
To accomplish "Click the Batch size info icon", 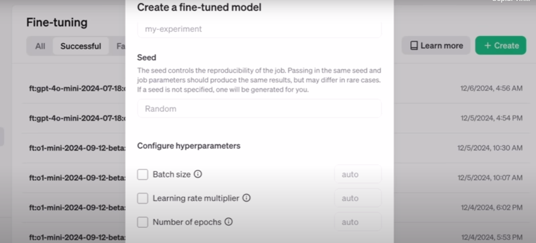I will (x=198, y=174).
